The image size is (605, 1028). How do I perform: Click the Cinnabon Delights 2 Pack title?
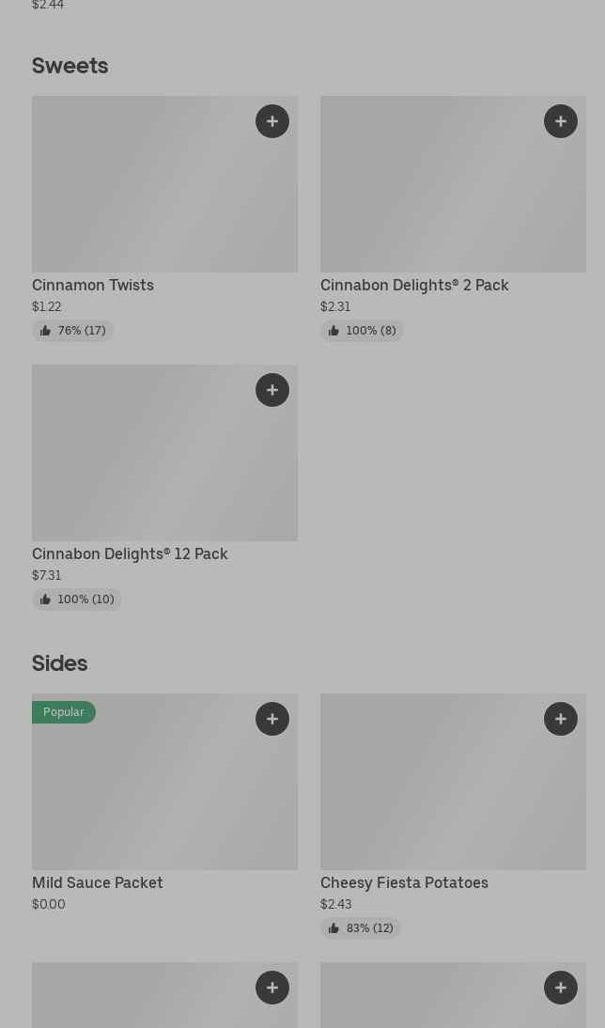[414, 285]
